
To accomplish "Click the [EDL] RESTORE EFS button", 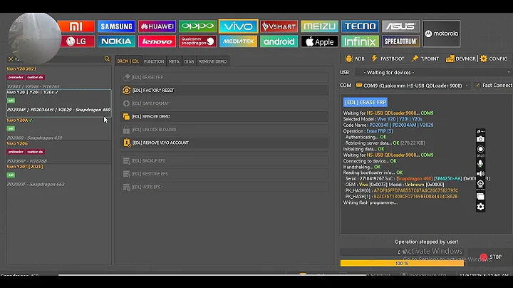I will [x=224, y=174].
